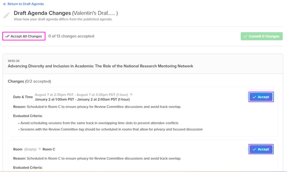Viewport: 287px width, 172px height.
Task: Click the arrow icon after the old date range
Action: [x=131, y=95]
